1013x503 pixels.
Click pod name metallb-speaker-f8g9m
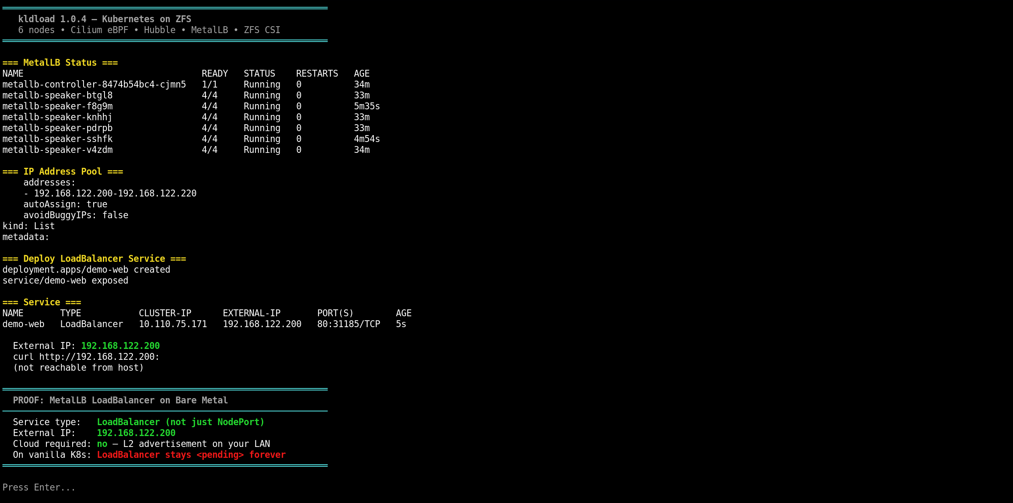[57, 106]
